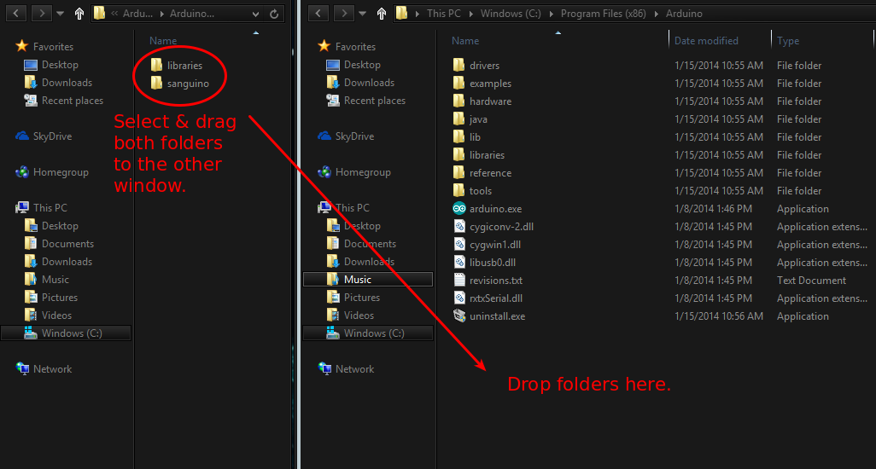Click the SkyDrive cloud icon in right window

[324, 136]
